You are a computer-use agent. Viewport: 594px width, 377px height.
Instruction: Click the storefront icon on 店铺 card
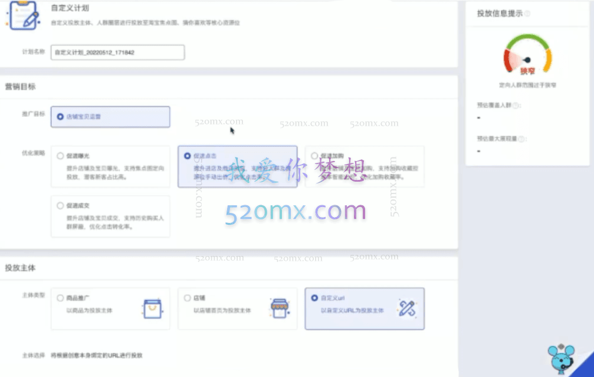[x=278, y=307]
